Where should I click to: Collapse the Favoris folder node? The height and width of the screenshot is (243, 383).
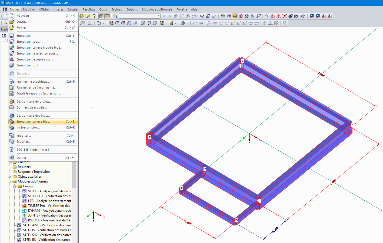(x=14, y=187)
